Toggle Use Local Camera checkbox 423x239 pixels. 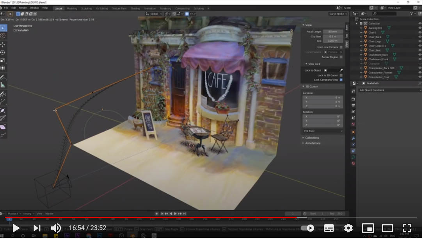pos(341,47)
